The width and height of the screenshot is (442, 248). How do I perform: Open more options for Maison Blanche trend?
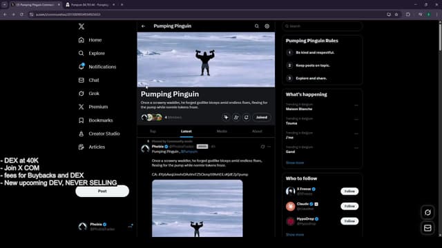(356, 105)
